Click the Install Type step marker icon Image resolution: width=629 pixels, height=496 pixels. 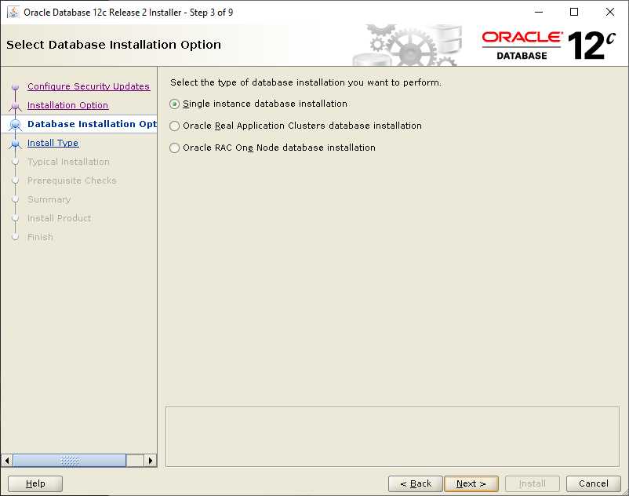click(15, 144)
